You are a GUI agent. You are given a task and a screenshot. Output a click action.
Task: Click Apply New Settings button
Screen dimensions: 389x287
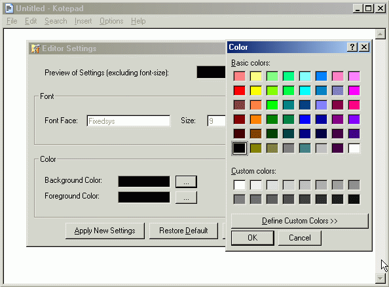(105, 231)
